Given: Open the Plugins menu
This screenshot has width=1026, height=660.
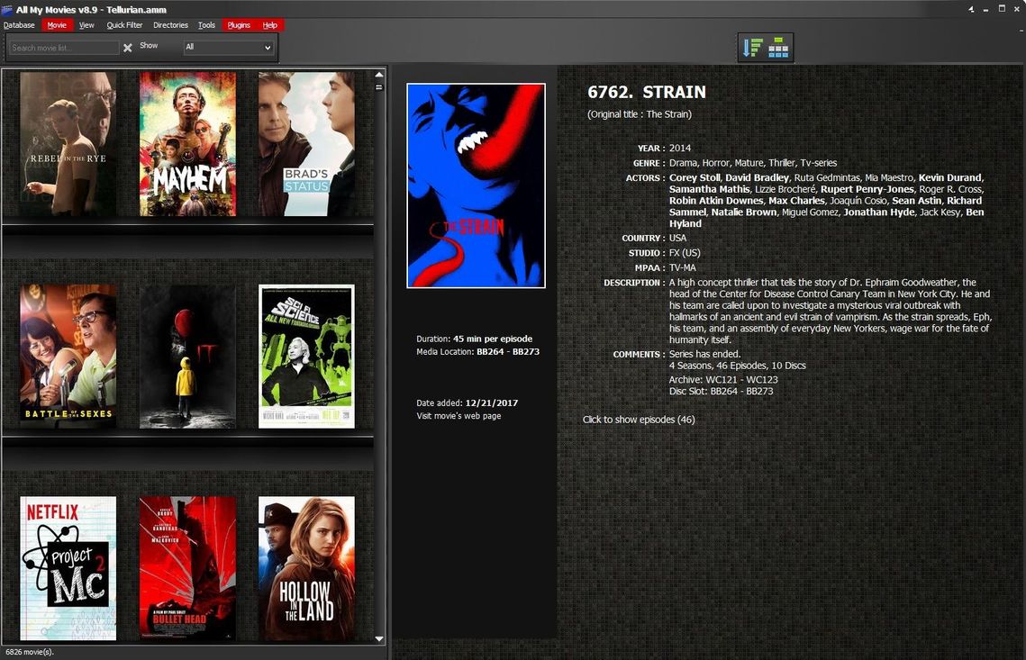Looking at the screenshot, I should (239, 25).
